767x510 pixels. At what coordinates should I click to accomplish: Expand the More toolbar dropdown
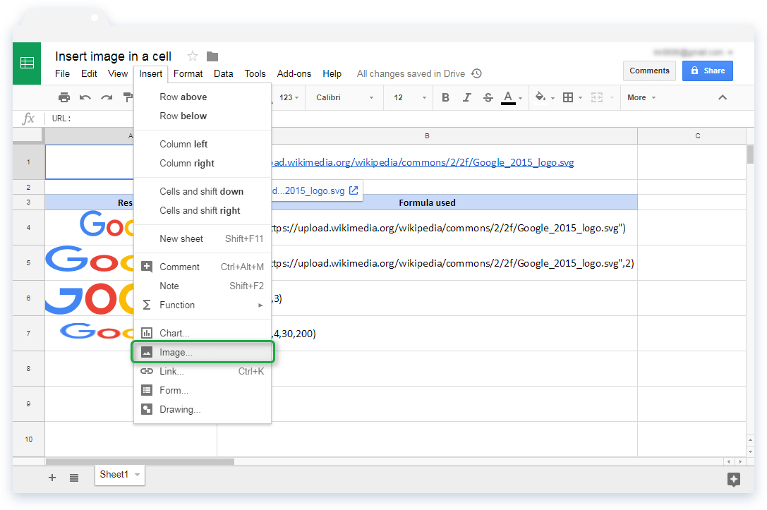click(x=641, y=97)
